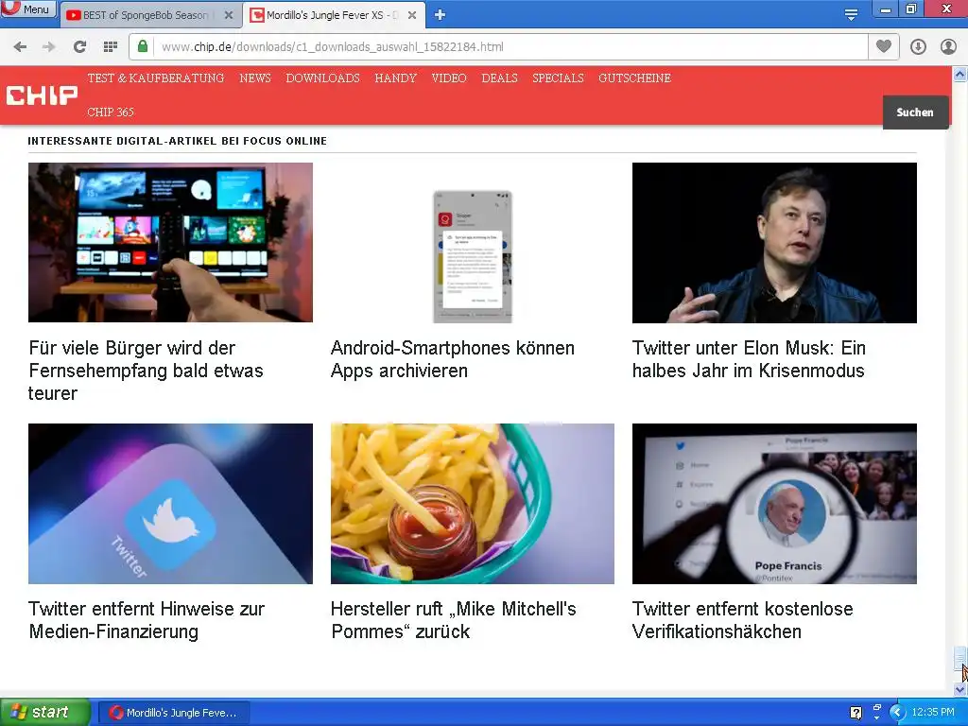The image size is (968, 726).
Task: Open the Pope Francis article thumbnail
Action: coord(774,504)
